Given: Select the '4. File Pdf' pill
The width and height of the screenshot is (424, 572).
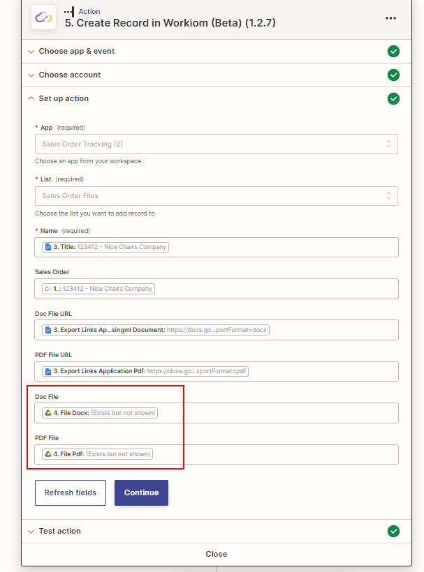Looking at the screenshot, I should [x=97, y=454].
